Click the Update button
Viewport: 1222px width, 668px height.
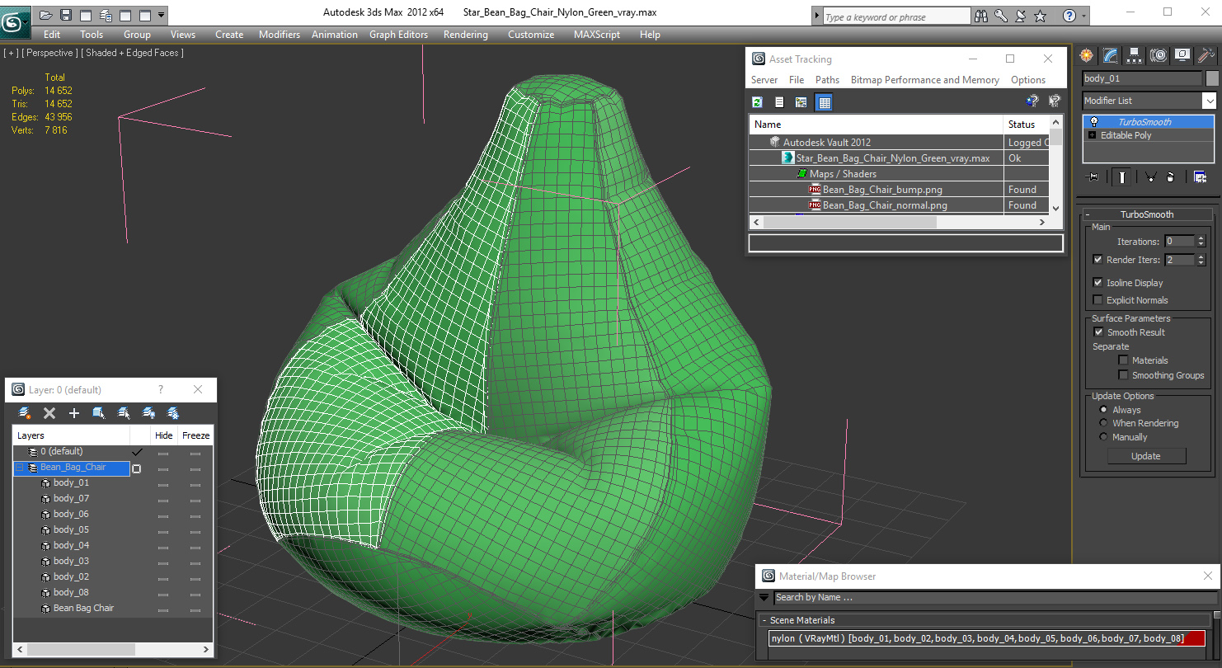[x=1145, y=456]
